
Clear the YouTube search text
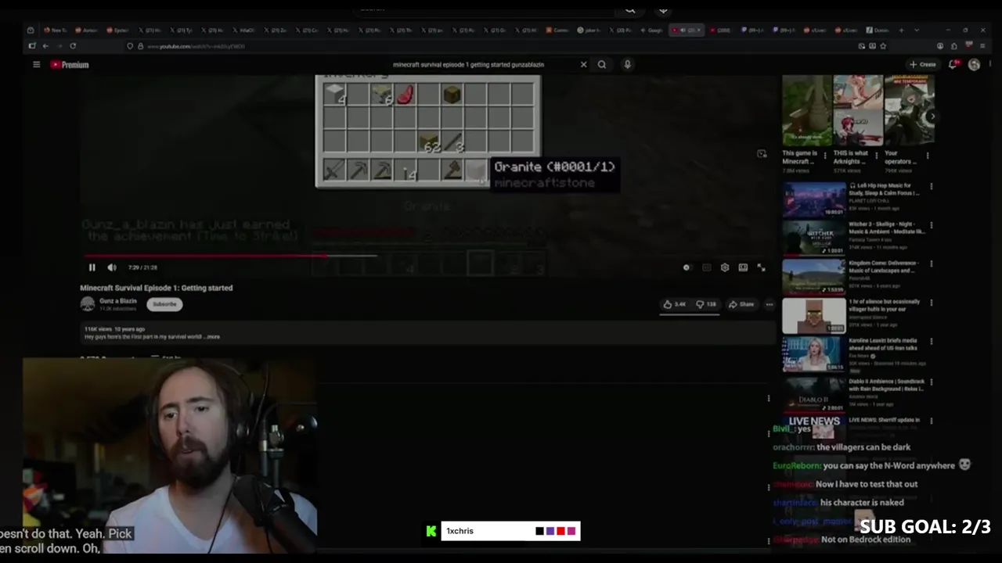point(583,65)
